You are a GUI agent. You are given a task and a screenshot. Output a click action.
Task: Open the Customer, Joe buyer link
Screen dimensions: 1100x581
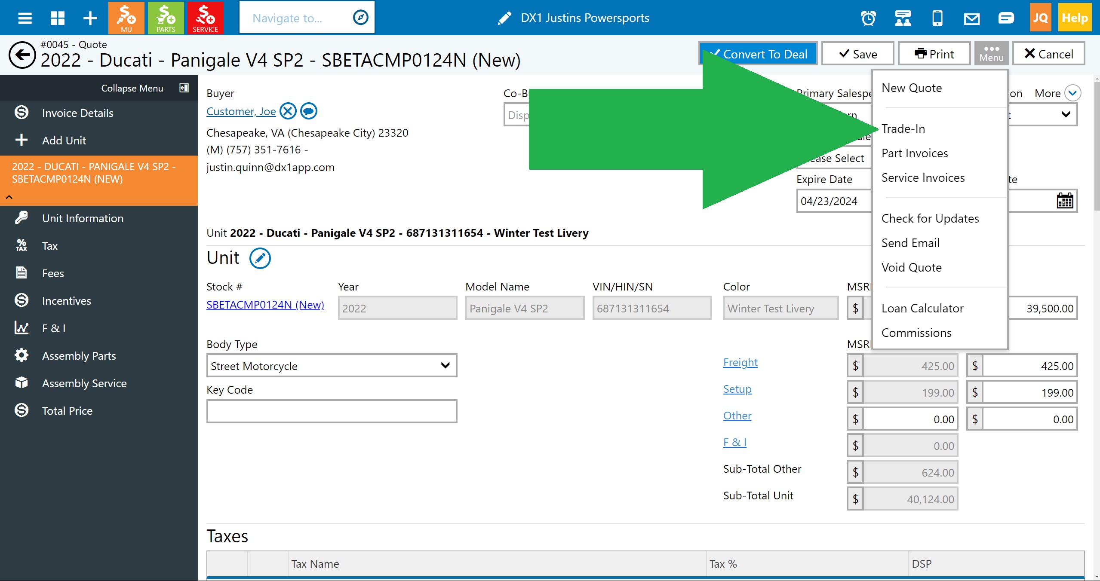pyautogui.click(x=241, y=111)
